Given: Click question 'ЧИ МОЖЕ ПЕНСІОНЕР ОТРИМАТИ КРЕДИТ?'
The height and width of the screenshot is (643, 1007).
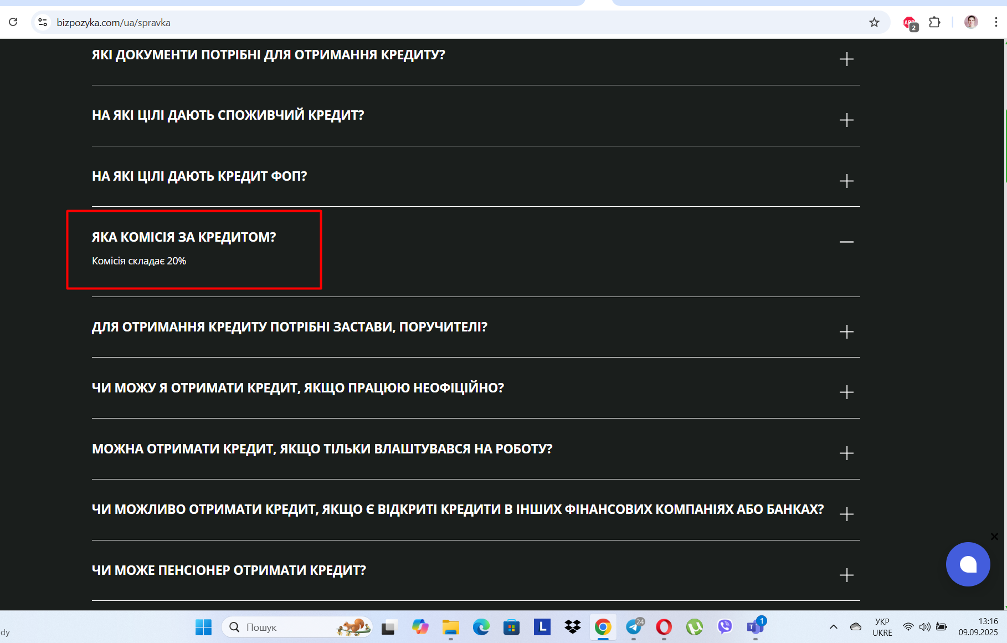Looking at the screenshot, I should (229, 570).
